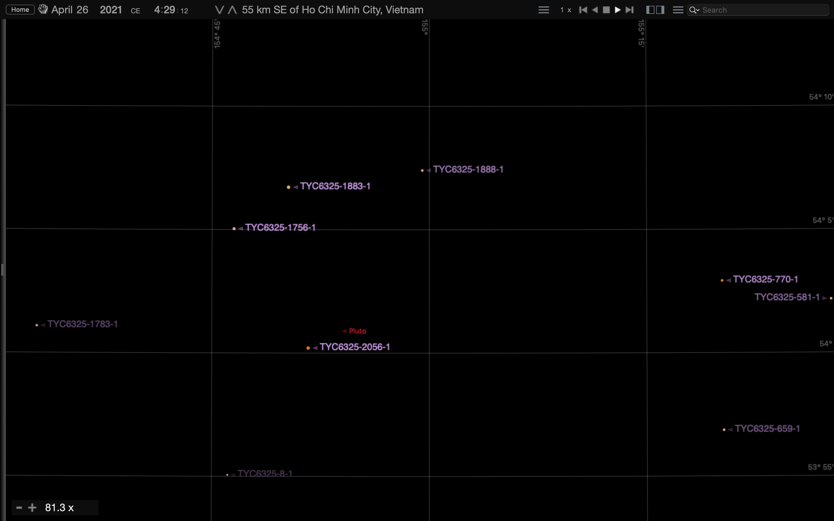Image resolution: width=834 pixels, height=521 pixels.
Task: Select the hand grab tool icon
Action: pos(43,9)
